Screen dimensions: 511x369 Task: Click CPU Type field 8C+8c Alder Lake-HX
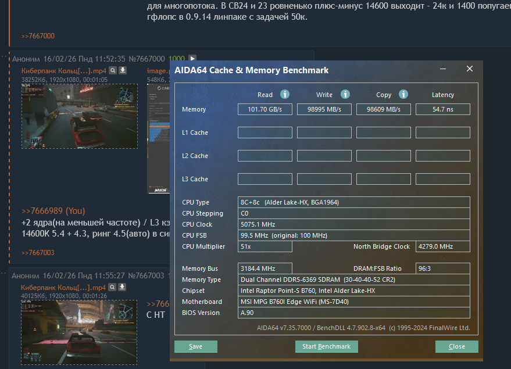pyautogui.click(x=354, y=202)
